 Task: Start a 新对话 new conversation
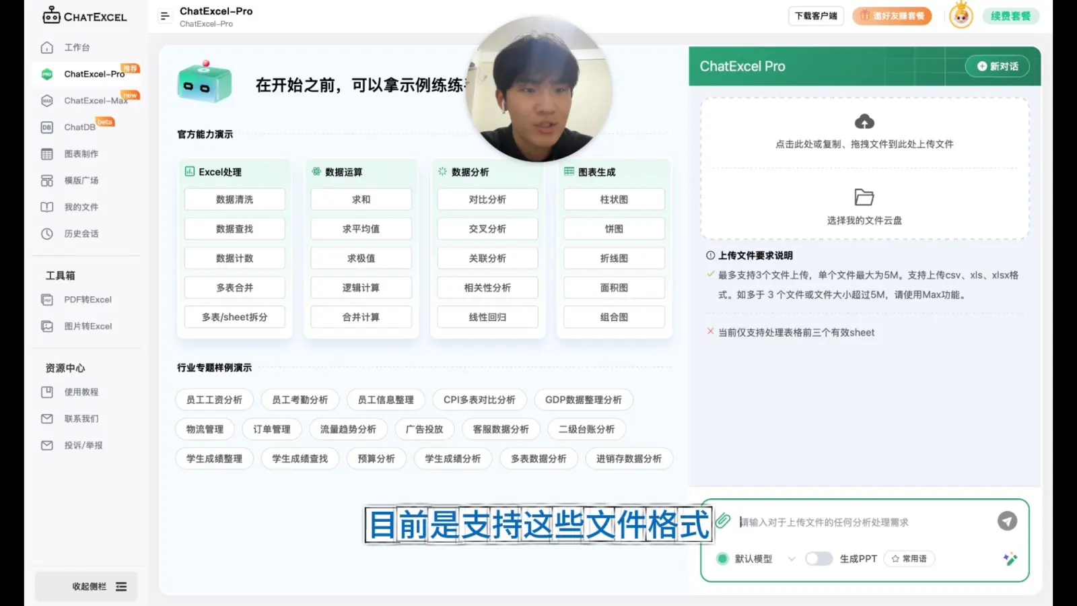(x=998, y=66)
